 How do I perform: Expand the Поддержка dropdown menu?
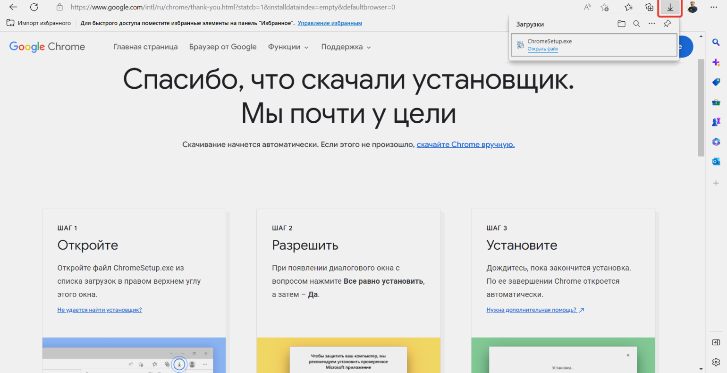346,47
